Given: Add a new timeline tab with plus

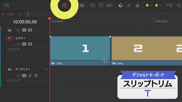Looking at the screenshot, I should [x=28, y=14].
